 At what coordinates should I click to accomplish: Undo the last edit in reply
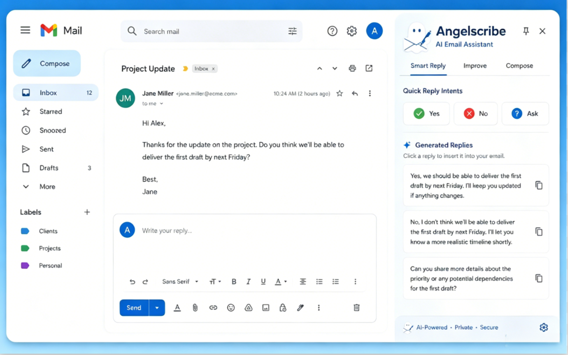click(132, 282)
